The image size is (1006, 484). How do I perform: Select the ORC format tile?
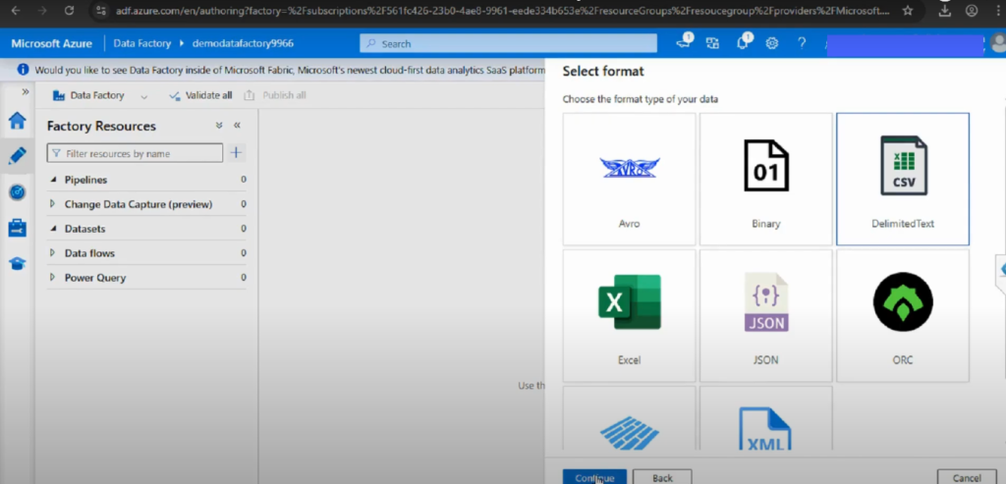tap(903, 315)
